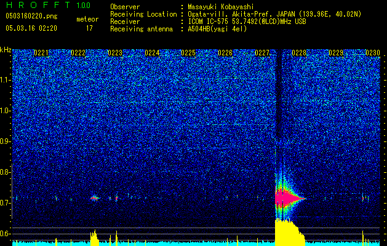Click the 0.8 kHz axis label
The width and height of the screenshot is (387, 246).
coord(5,172)
